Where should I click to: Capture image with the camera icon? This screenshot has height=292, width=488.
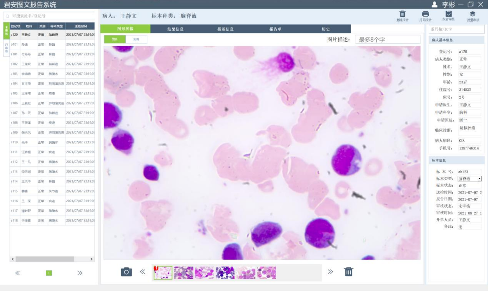pyautogui.click(x=126, y=272)
